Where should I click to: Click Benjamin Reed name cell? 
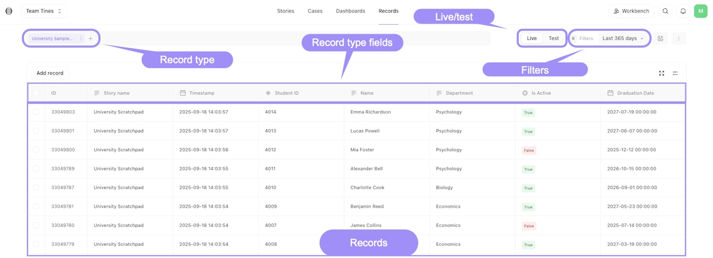click(367, 207)
